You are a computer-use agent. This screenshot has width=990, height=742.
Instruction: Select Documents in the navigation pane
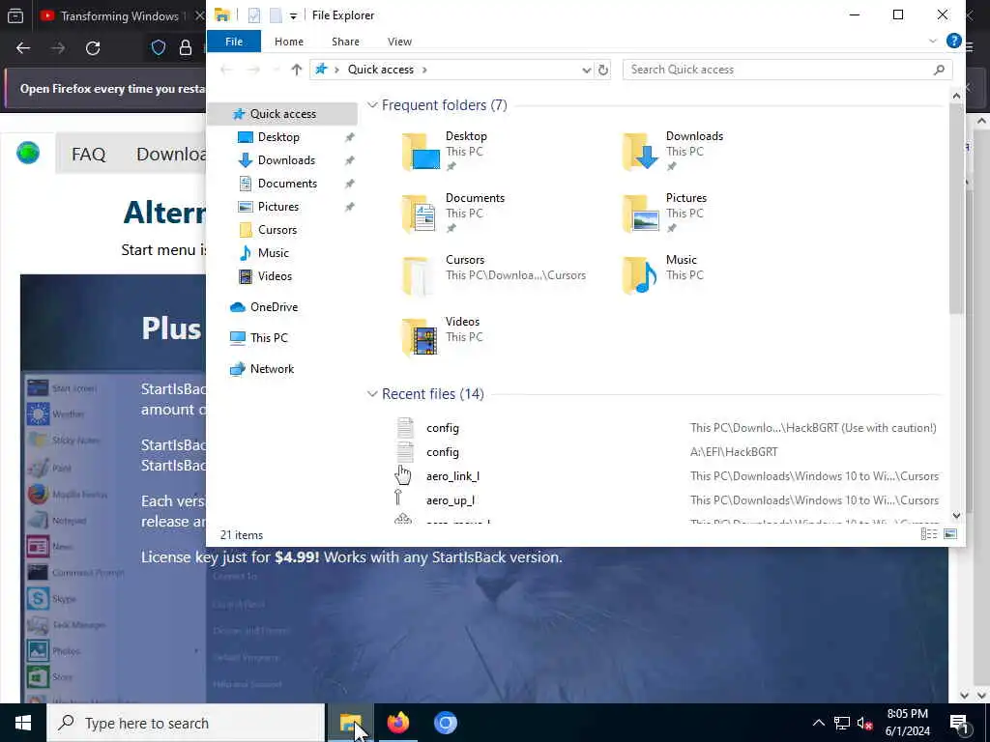(287, 184)
